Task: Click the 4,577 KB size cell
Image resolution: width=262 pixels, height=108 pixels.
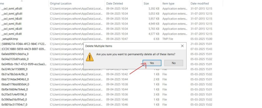Action: point(154,34)
